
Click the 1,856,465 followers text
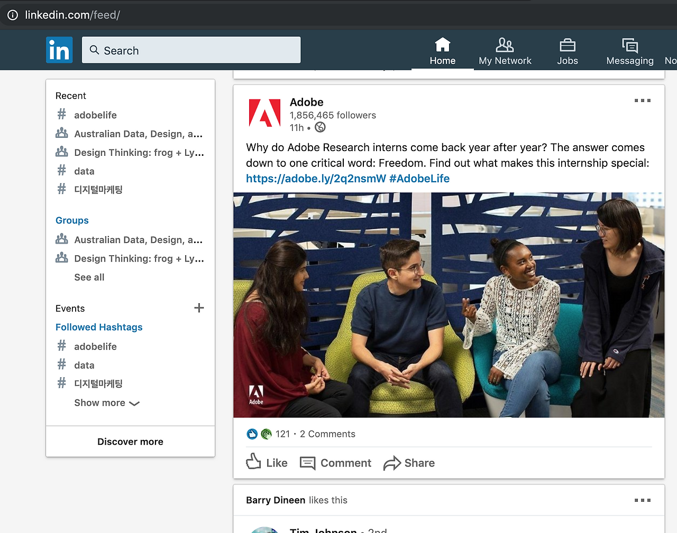point(333,115)
